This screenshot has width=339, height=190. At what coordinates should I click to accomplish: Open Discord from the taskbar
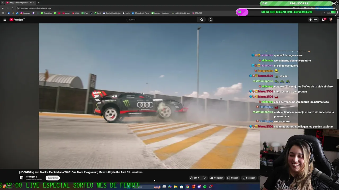199,187
